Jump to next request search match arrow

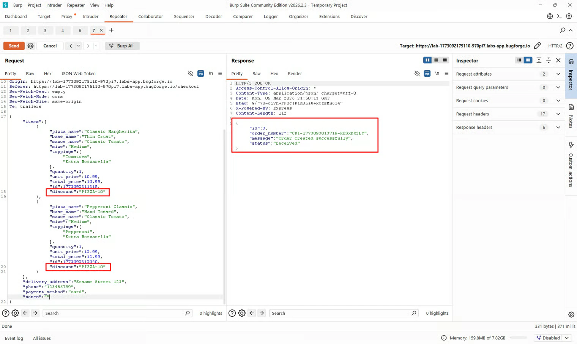(35, 313)
